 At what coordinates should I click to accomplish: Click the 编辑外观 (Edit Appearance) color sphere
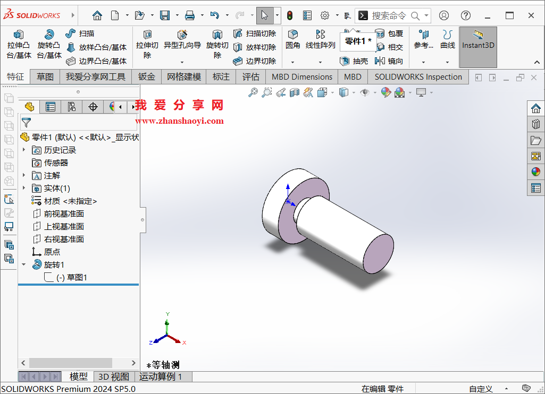[385, 92]
